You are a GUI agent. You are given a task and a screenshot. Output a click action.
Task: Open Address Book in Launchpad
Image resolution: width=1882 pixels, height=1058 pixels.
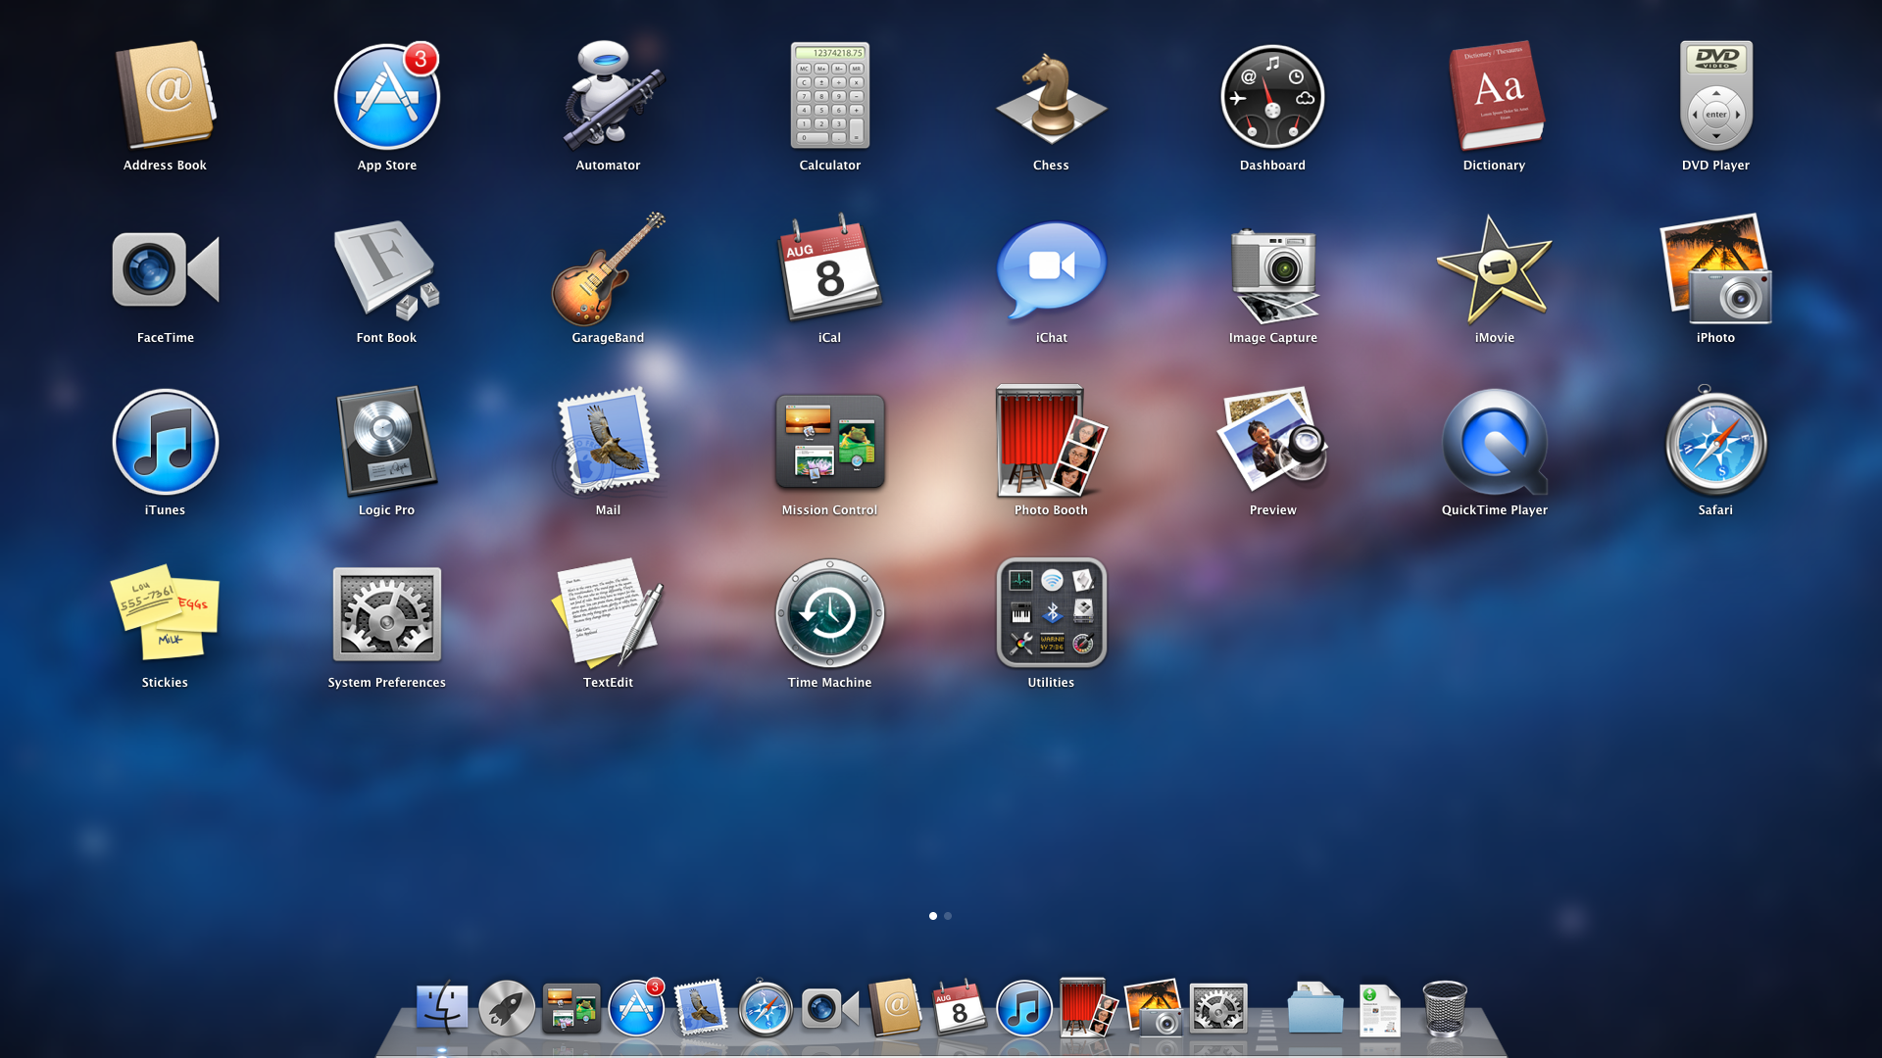click(165, 96)
